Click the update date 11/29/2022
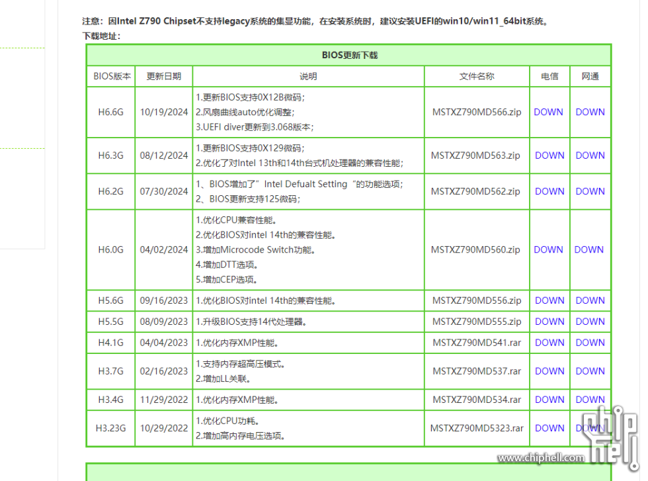The width and height of the screenshot is (648, 481). 164,400
